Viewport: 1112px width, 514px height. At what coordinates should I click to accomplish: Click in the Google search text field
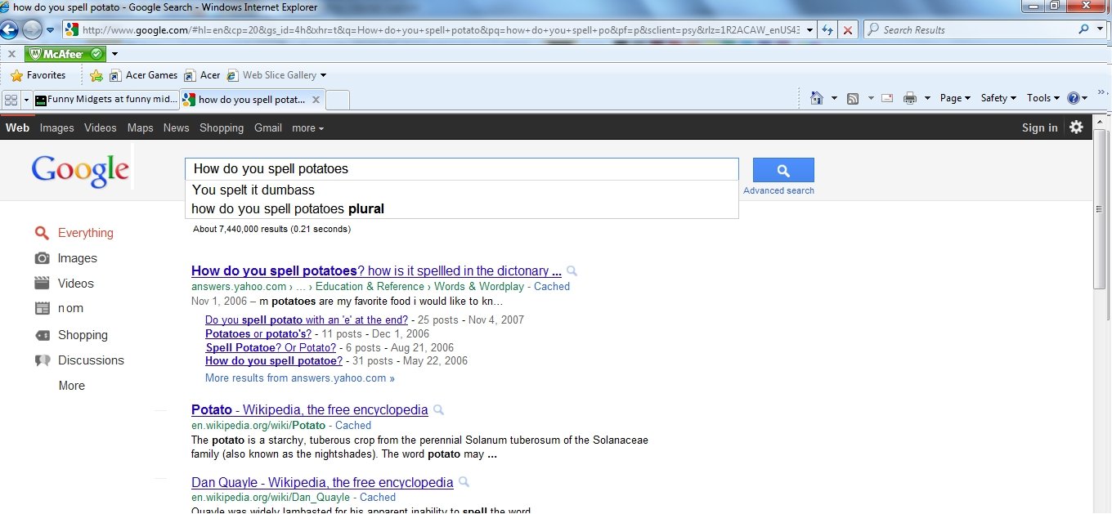click(461, 169)
